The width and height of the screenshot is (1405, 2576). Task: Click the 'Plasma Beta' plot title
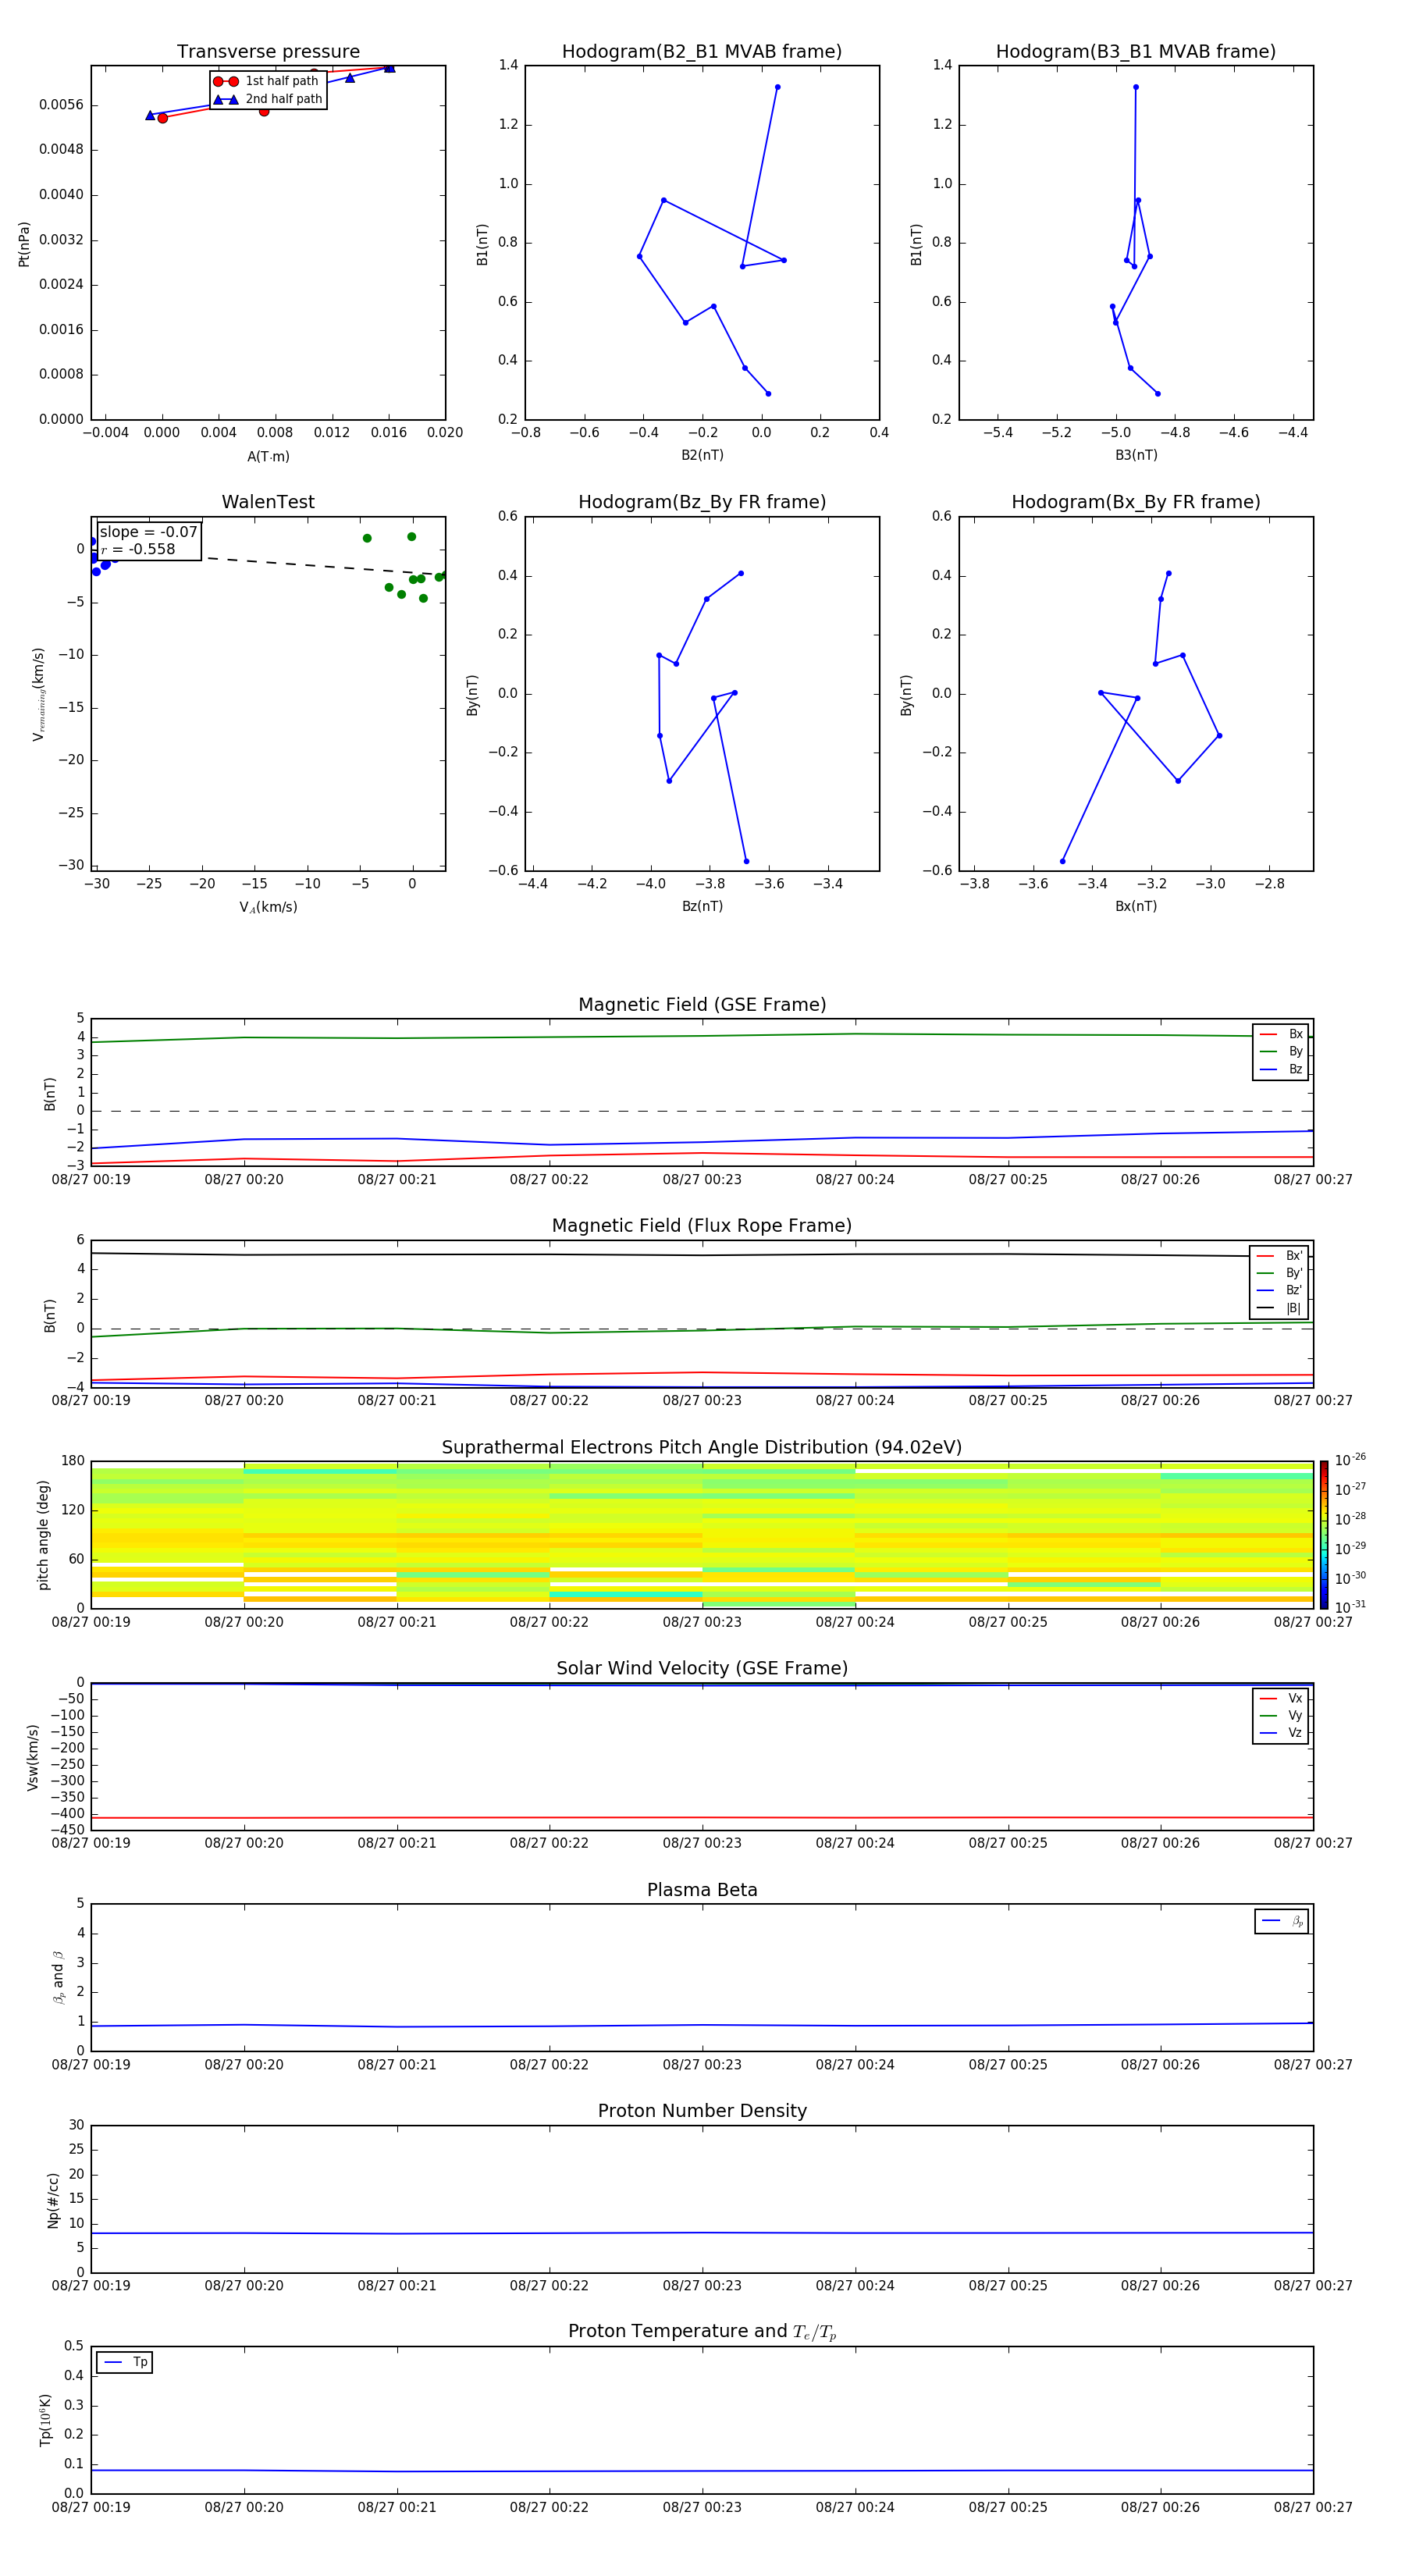pyautogui.click(x=702, y=1891)
